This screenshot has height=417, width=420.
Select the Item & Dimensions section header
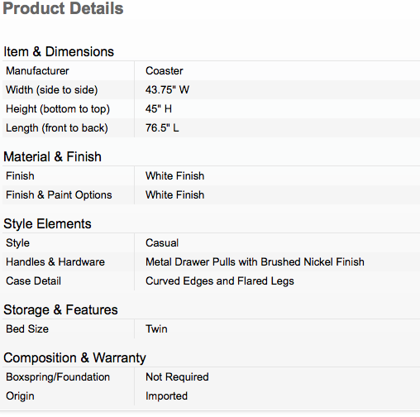pos(59,51)
